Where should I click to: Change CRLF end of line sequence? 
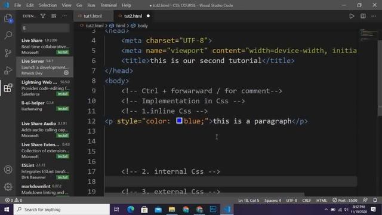click(306, 201)
